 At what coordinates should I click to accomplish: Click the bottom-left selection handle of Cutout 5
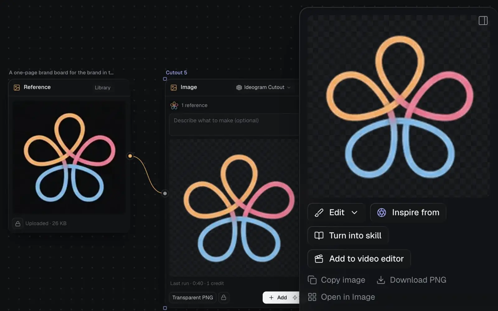(x=165, y=308)
